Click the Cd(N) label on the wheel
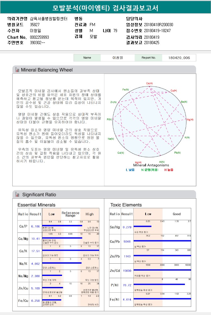This screenshot has width=211, height=315. 121,153
